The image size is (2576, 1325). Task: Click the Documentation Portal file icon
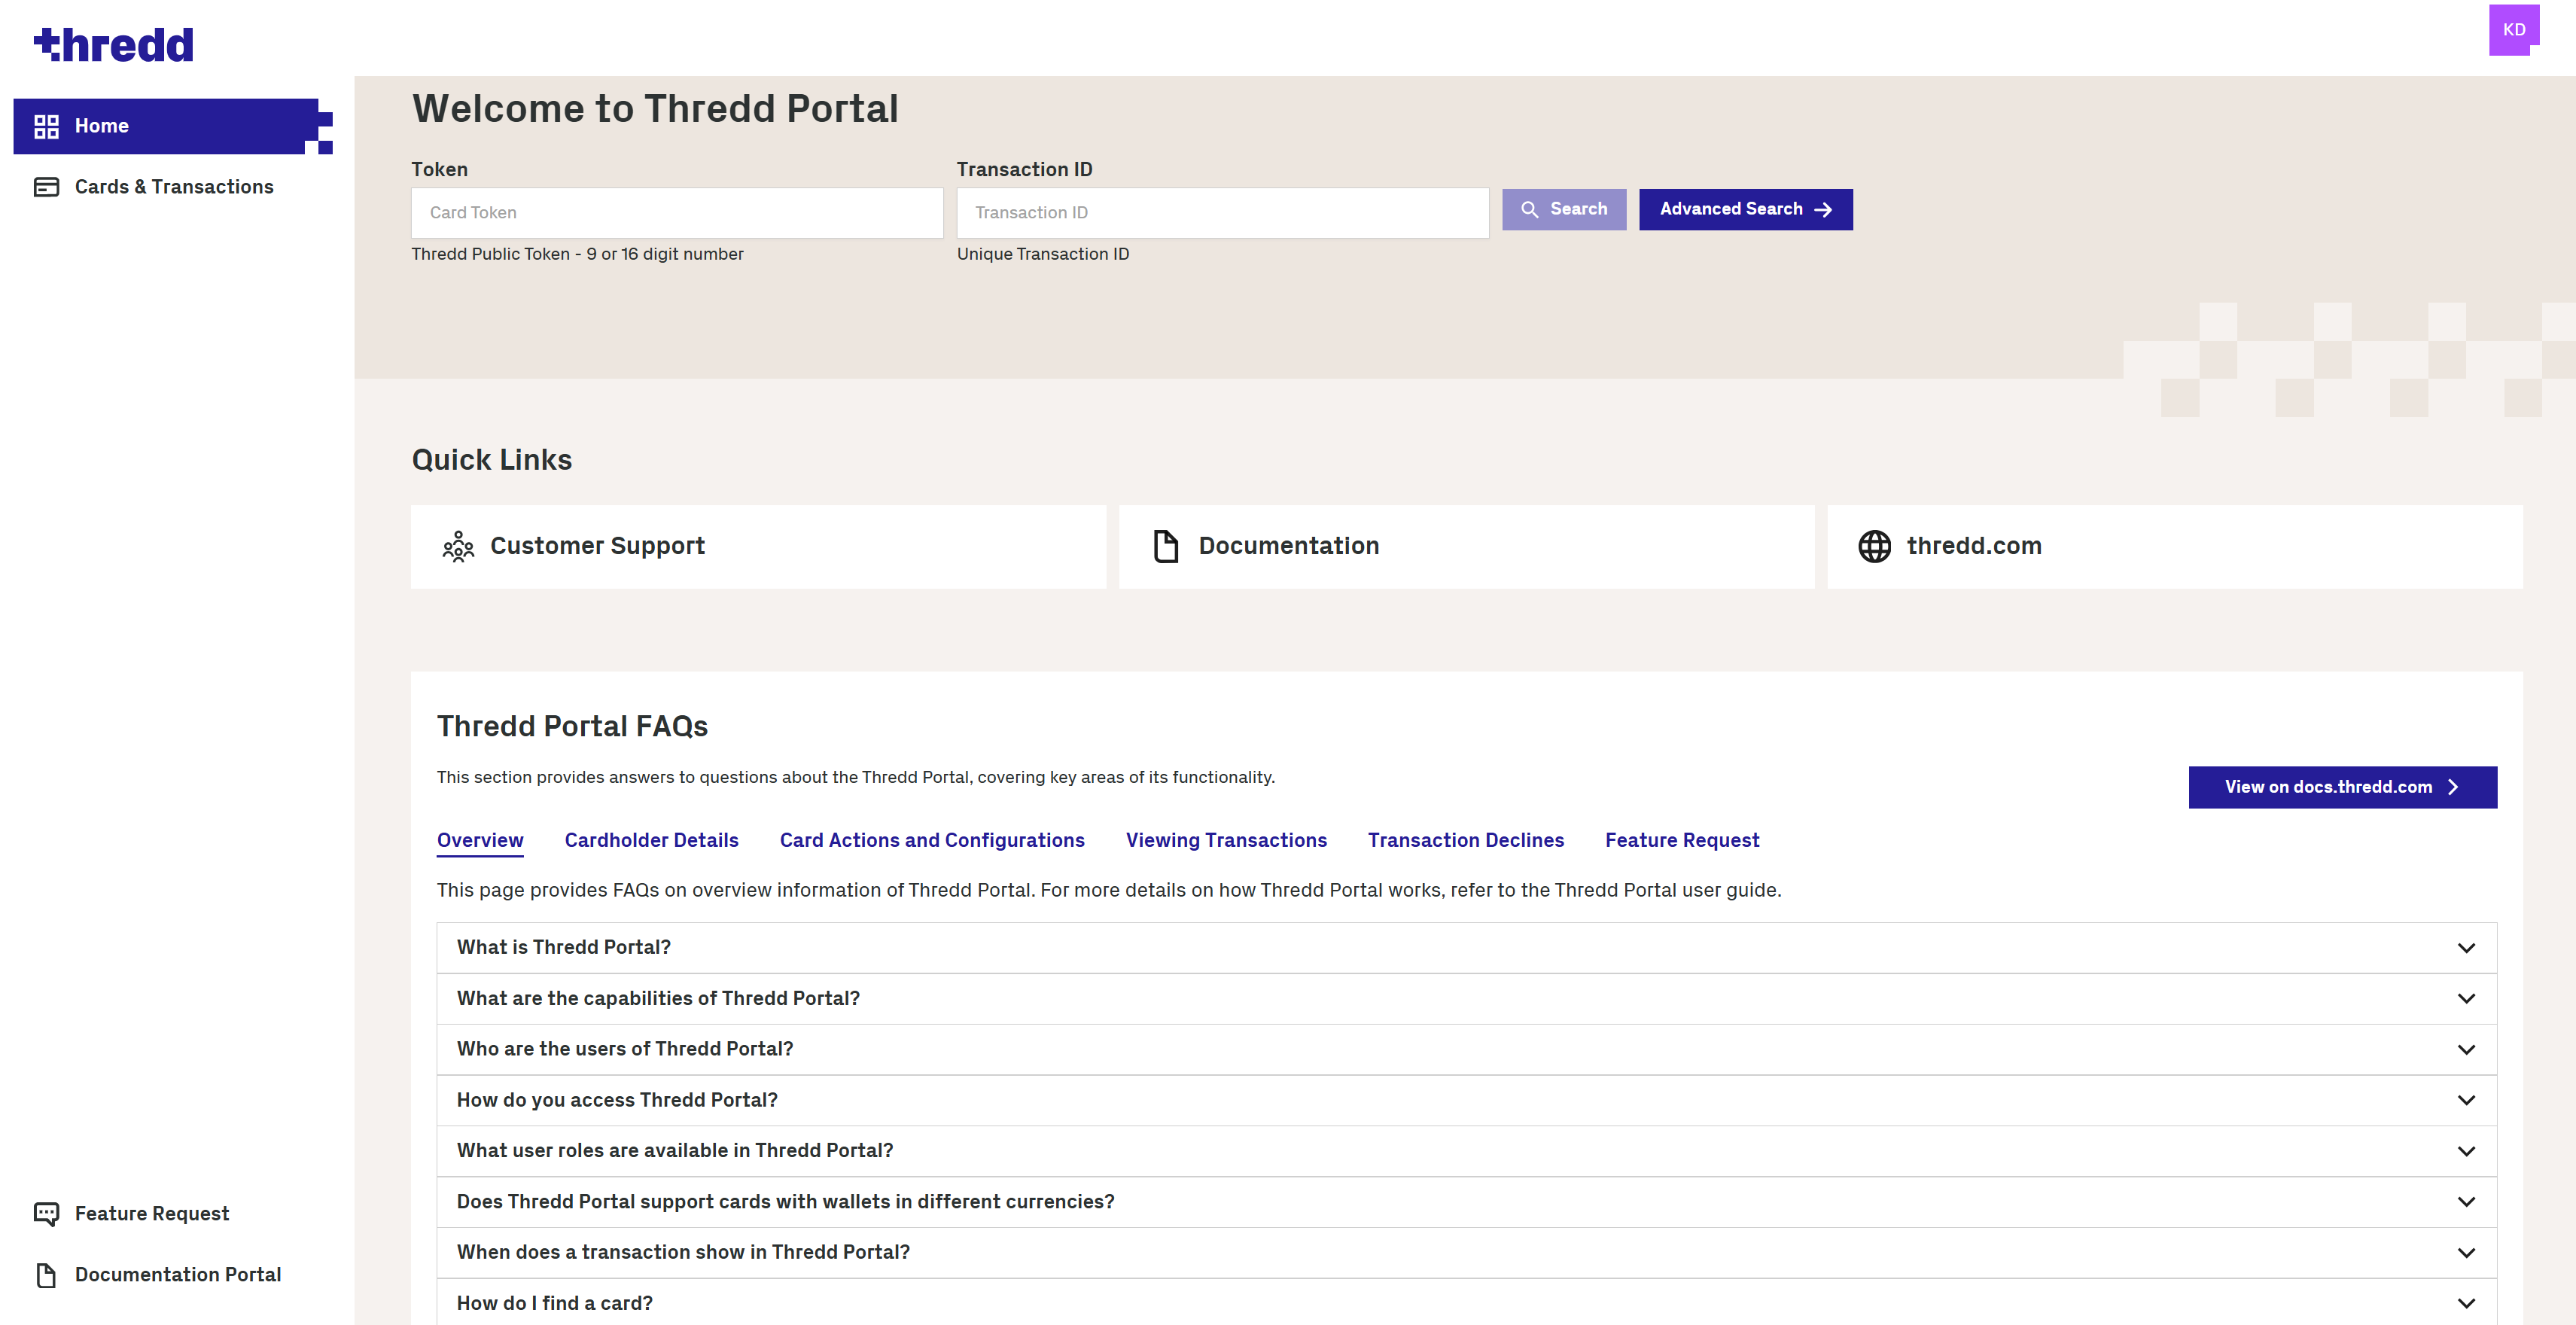46,1275
